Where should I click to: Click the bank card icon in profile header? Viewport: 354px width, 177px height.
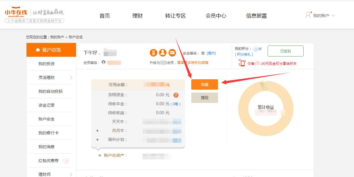click(172, 53)
